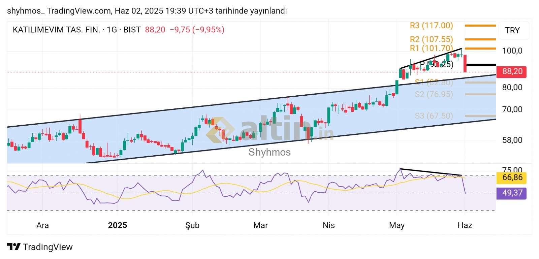Click the R2 (107.55) pivot label
This screenshot has height=259, width=539.
coord(431,39)
